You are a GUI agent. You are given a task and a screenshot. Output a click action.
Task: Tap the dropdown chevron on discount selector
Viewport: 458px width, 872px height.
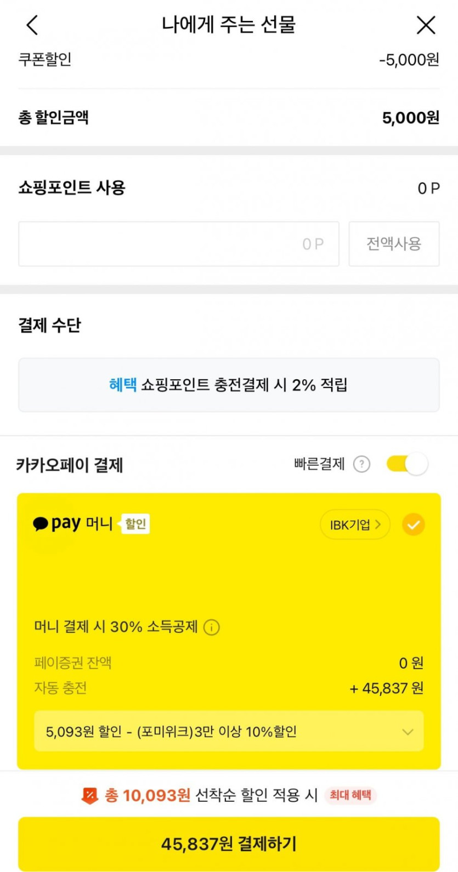pos(408,732)
